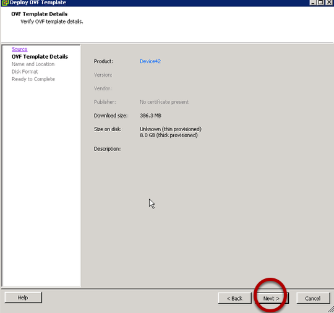This screenshot has width=334, height=313.
Task: Cancel the OVF deployment
Action: coord(313,298)
